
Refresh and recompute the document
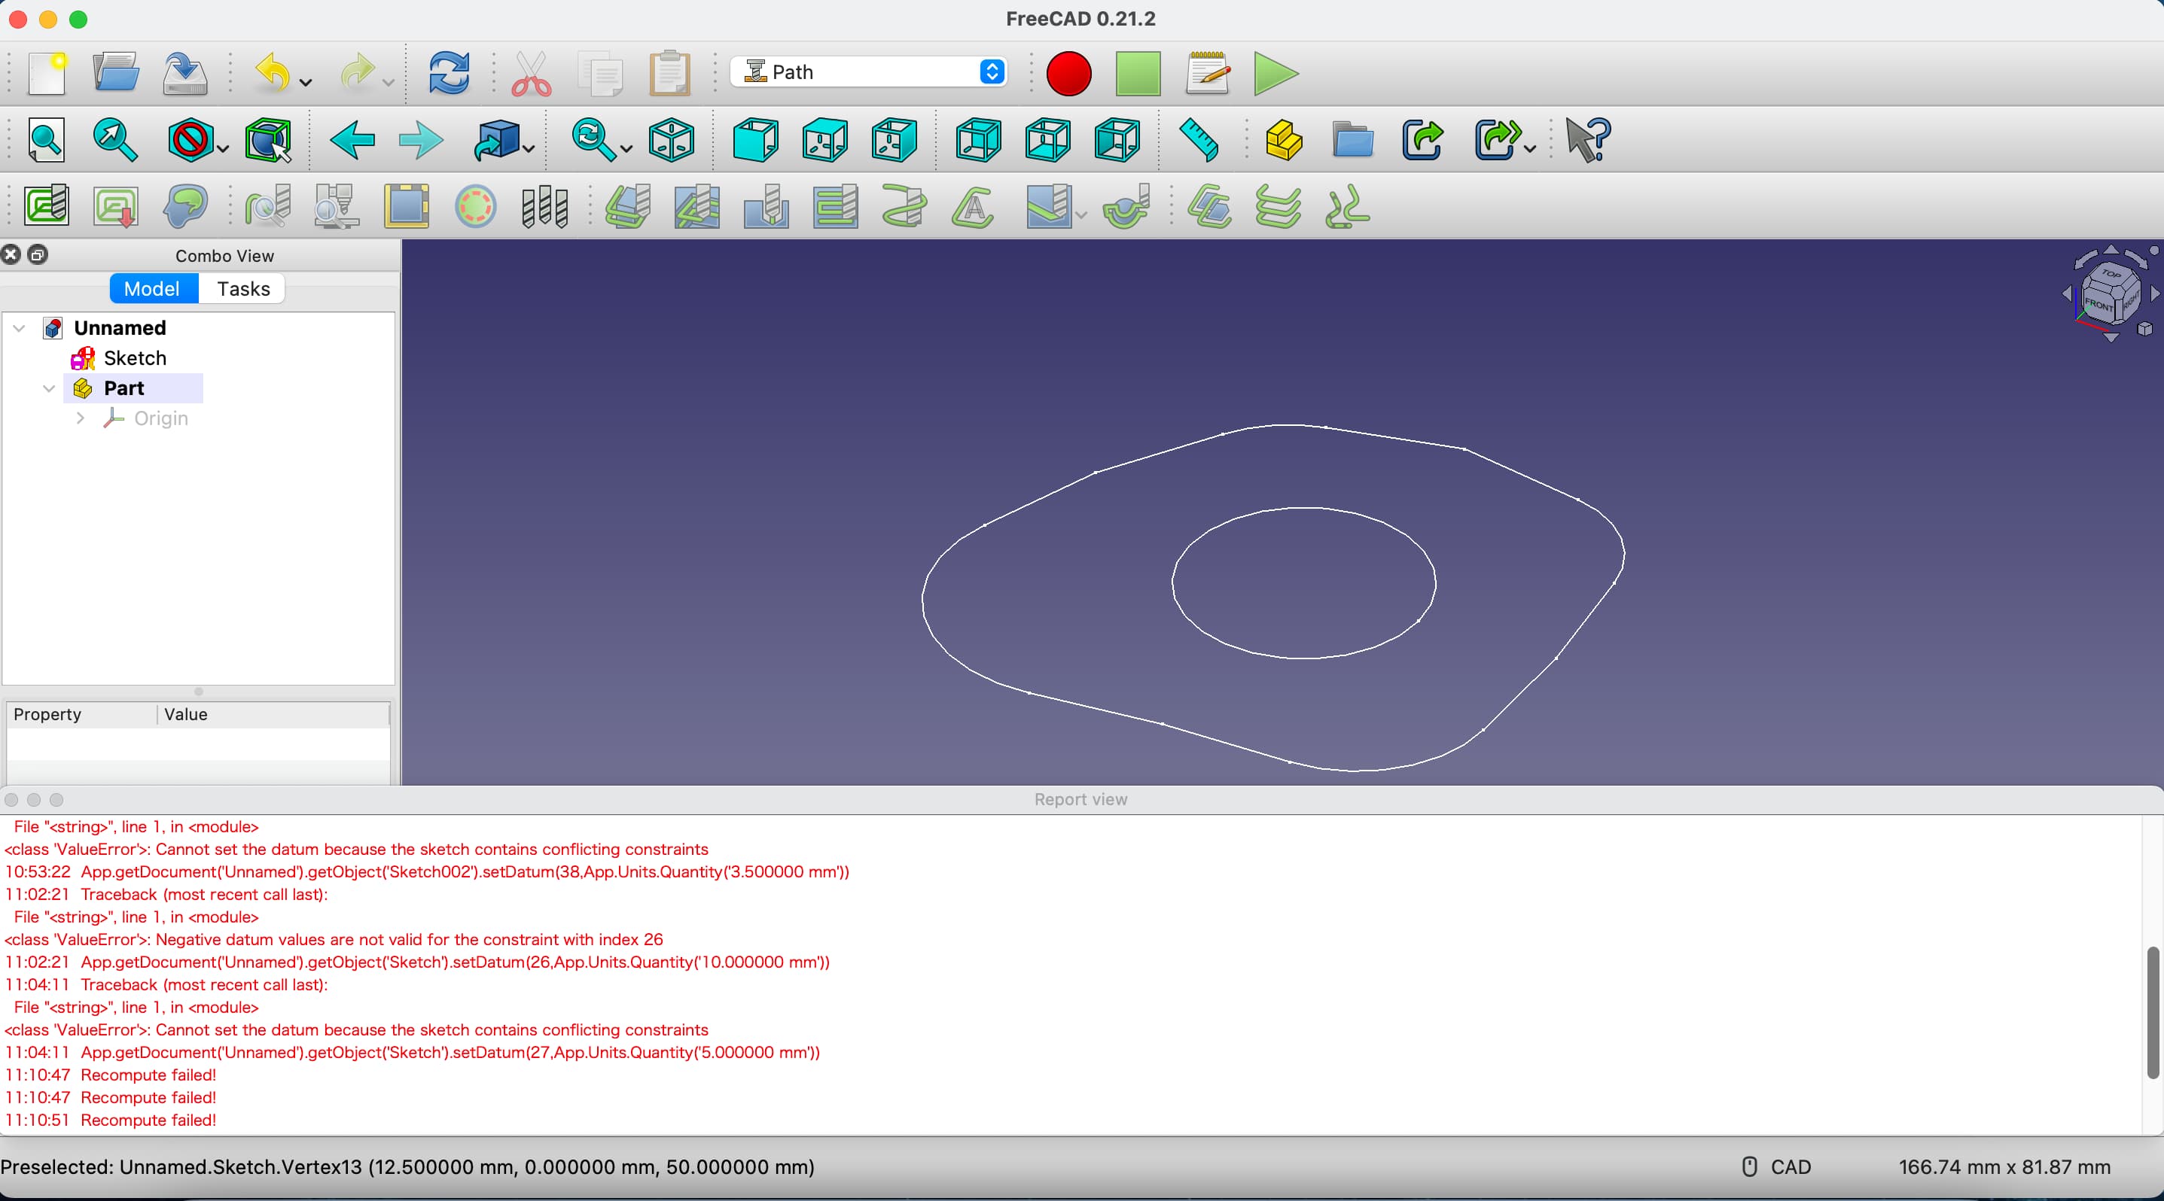(x=450, y=73)
